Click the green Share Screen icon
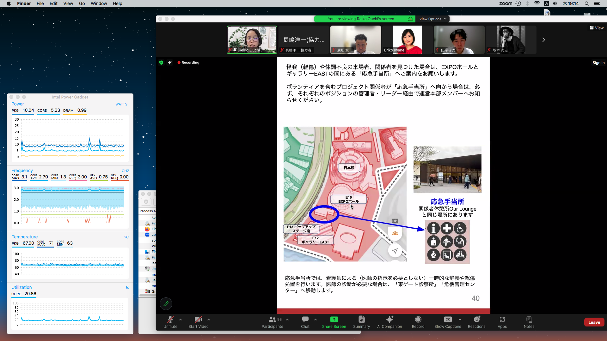 click(334, 320)
